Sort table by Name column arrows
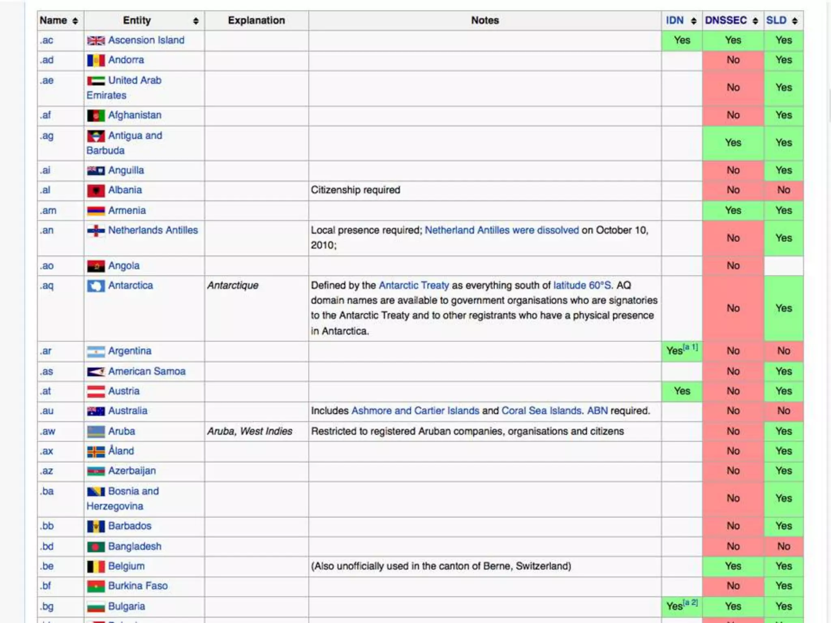 pos(75,21)
